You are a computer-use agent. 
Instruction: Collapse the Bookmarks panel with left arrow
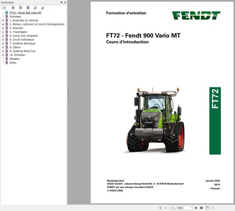pos(65,2)
